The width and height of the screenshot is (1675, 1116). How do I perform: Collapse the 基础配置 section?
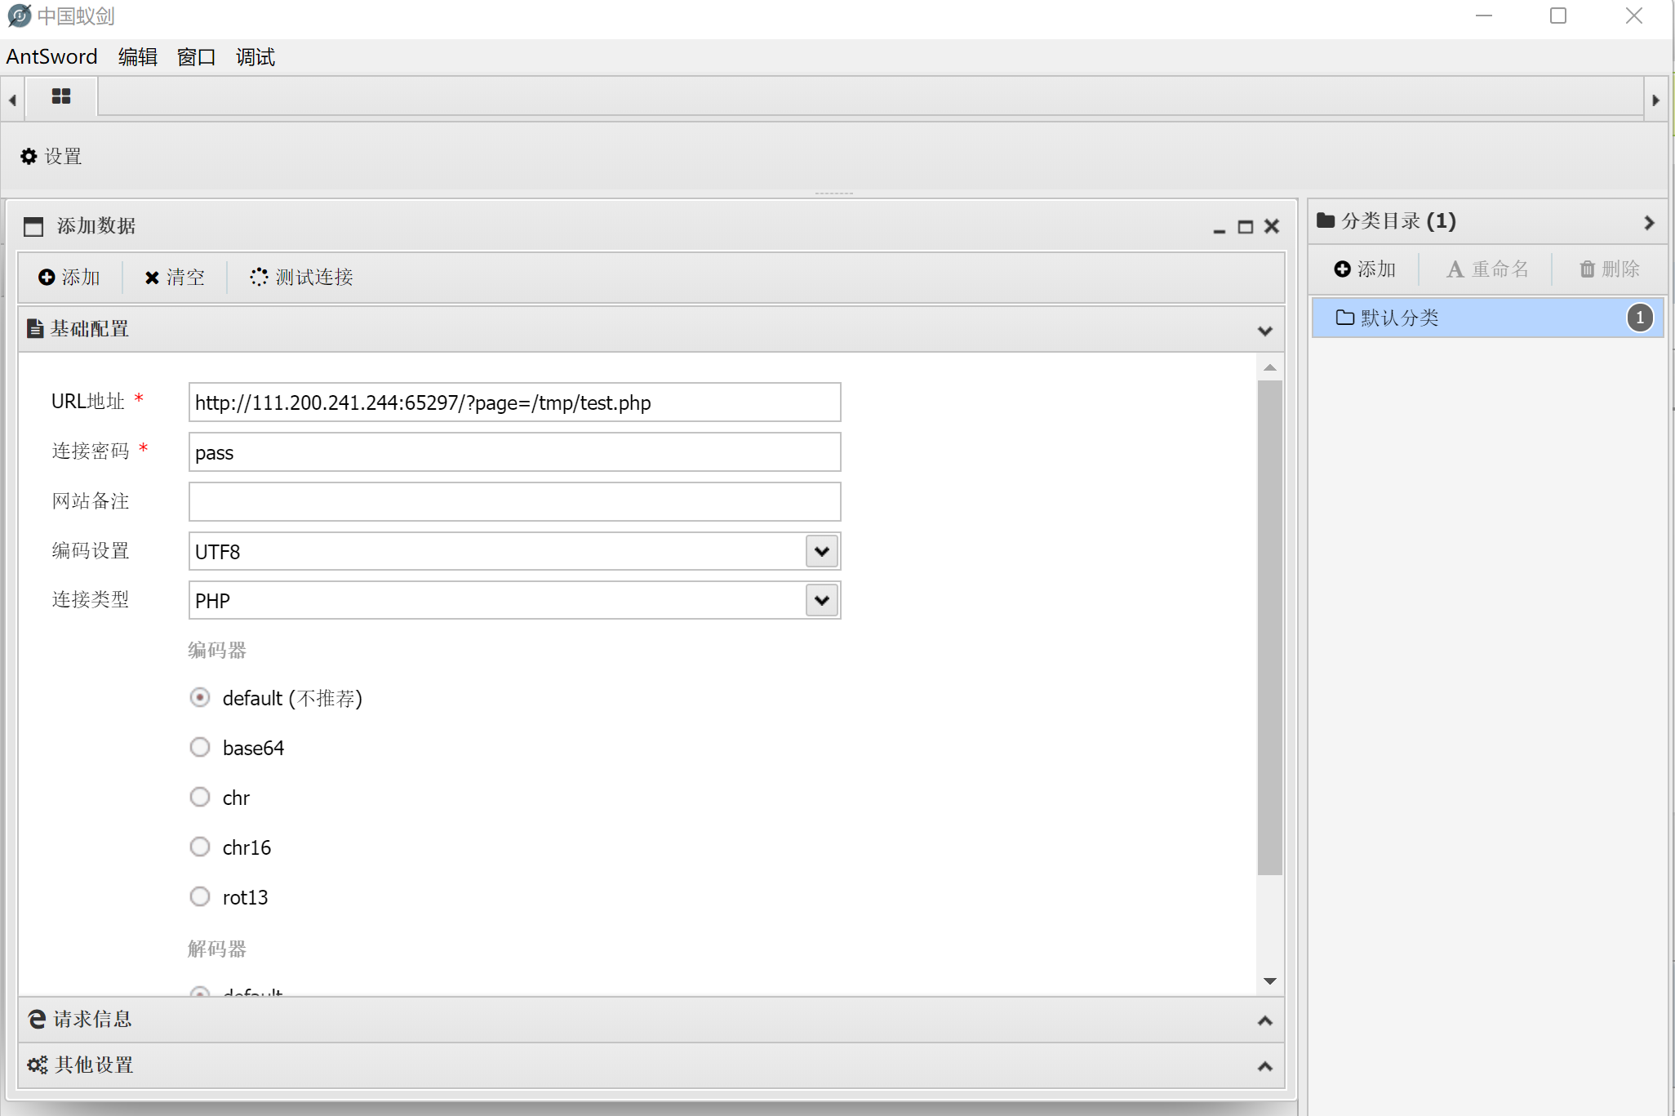(1265, 330)
